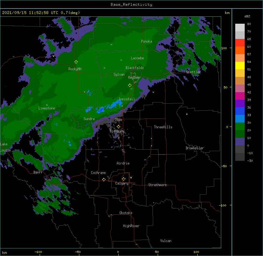Click the yellow diamond marker between Olds and Didsbury
The width and height of the screenshot is (263, 256).
(x=118, y=126)
